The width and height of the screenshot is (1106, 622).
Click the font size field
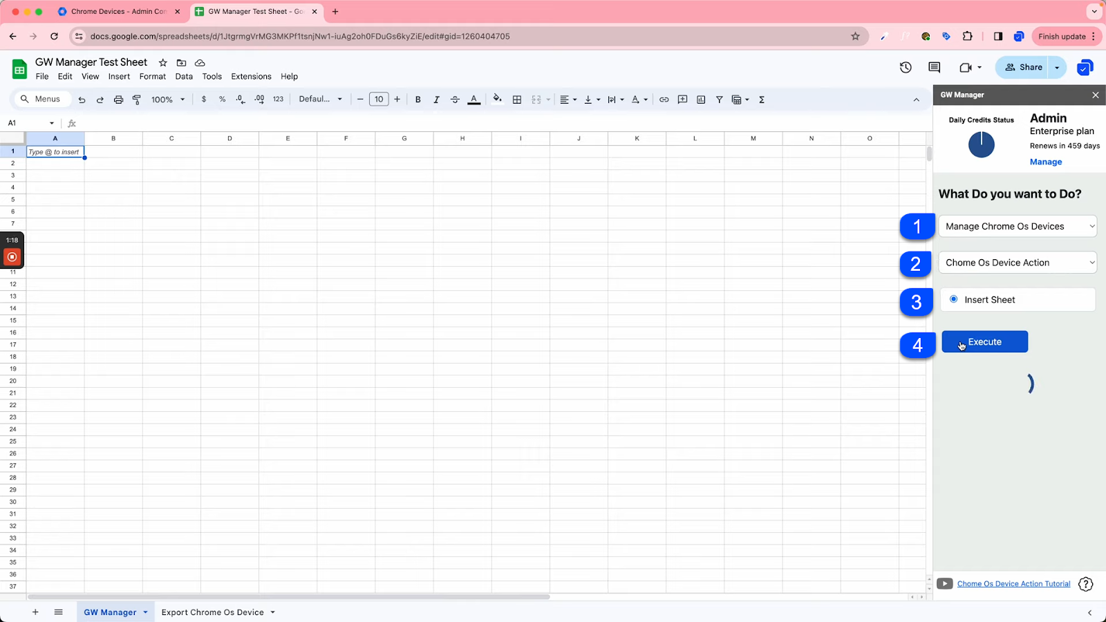(x=379, y=100)
